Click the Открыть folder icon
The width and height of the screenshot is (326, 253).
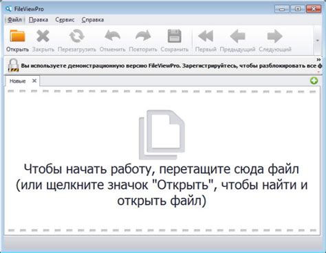(17, 36)
